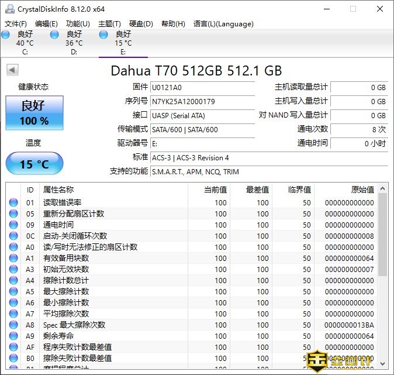Open the 功能(U) menu

pos(78,24)
